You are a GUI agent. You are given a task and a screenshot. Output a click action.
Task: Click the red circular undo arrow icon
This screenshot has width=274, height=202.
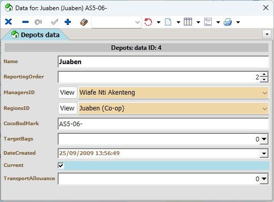coord(148,22)
